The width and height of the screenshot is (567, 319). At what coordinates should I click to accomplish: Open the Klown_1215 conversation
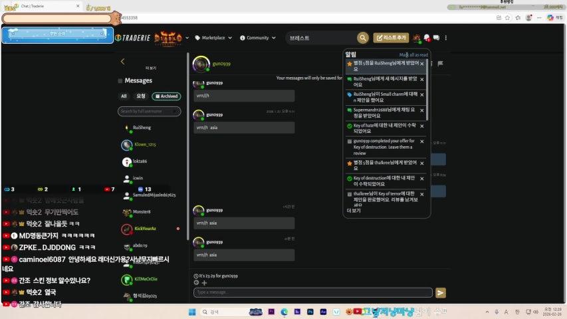[x=151, y=145]
